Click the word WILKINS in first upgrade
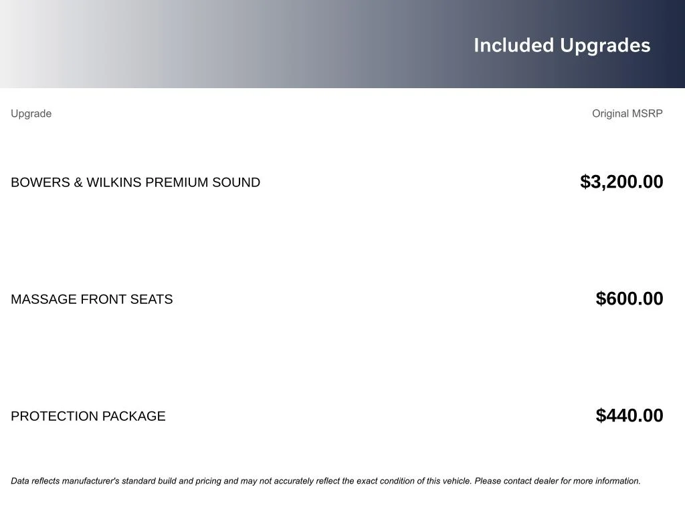The width and height of the screenshot is (685, 513). click(114, 182)
